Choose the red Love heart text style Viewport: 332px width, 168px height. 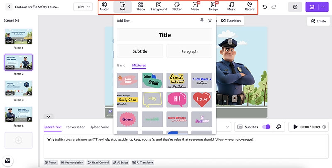tap(202, 100)
